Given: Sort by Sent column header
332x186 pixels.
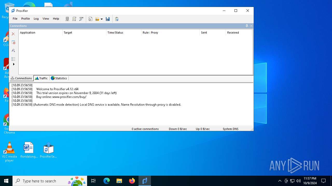Looking at the screenshot, I should point(213,33).
